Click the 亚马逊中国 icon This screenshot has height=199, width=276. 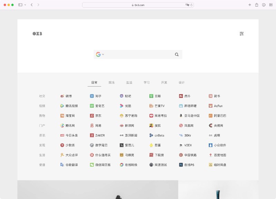point(181,116)
